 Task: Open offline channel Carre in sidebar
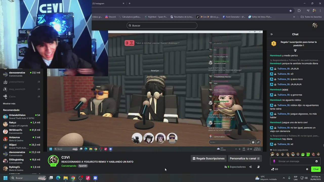click(22, 97)
